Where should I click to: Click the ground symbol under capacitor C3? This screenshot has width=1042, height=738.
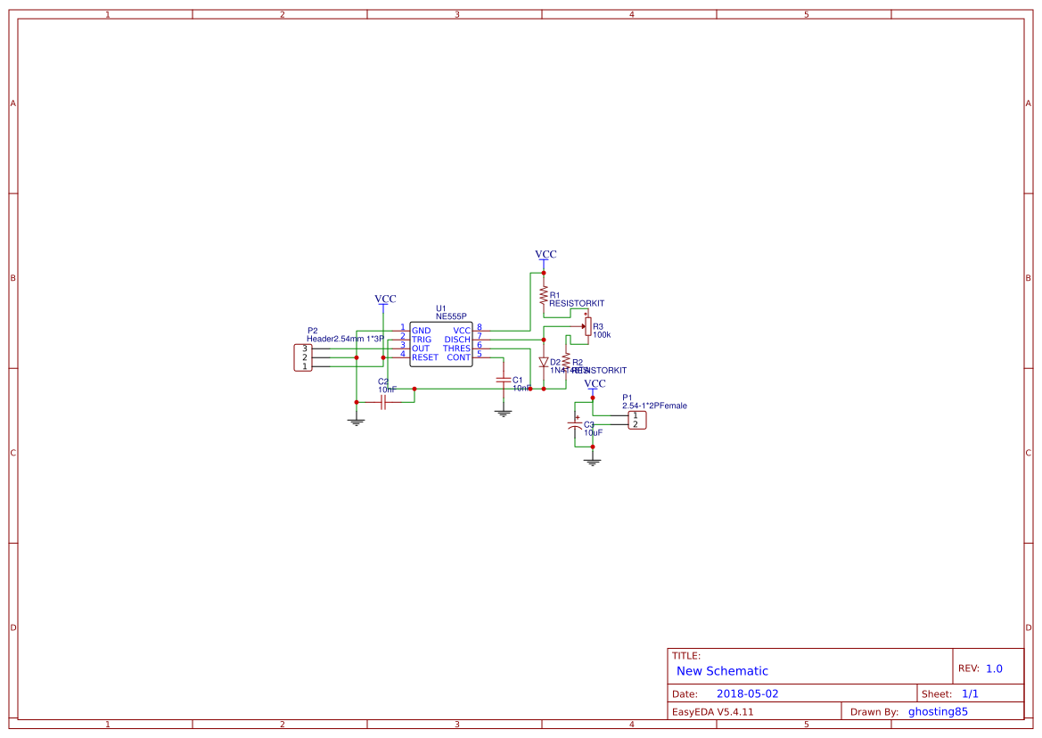pos(593,459)
